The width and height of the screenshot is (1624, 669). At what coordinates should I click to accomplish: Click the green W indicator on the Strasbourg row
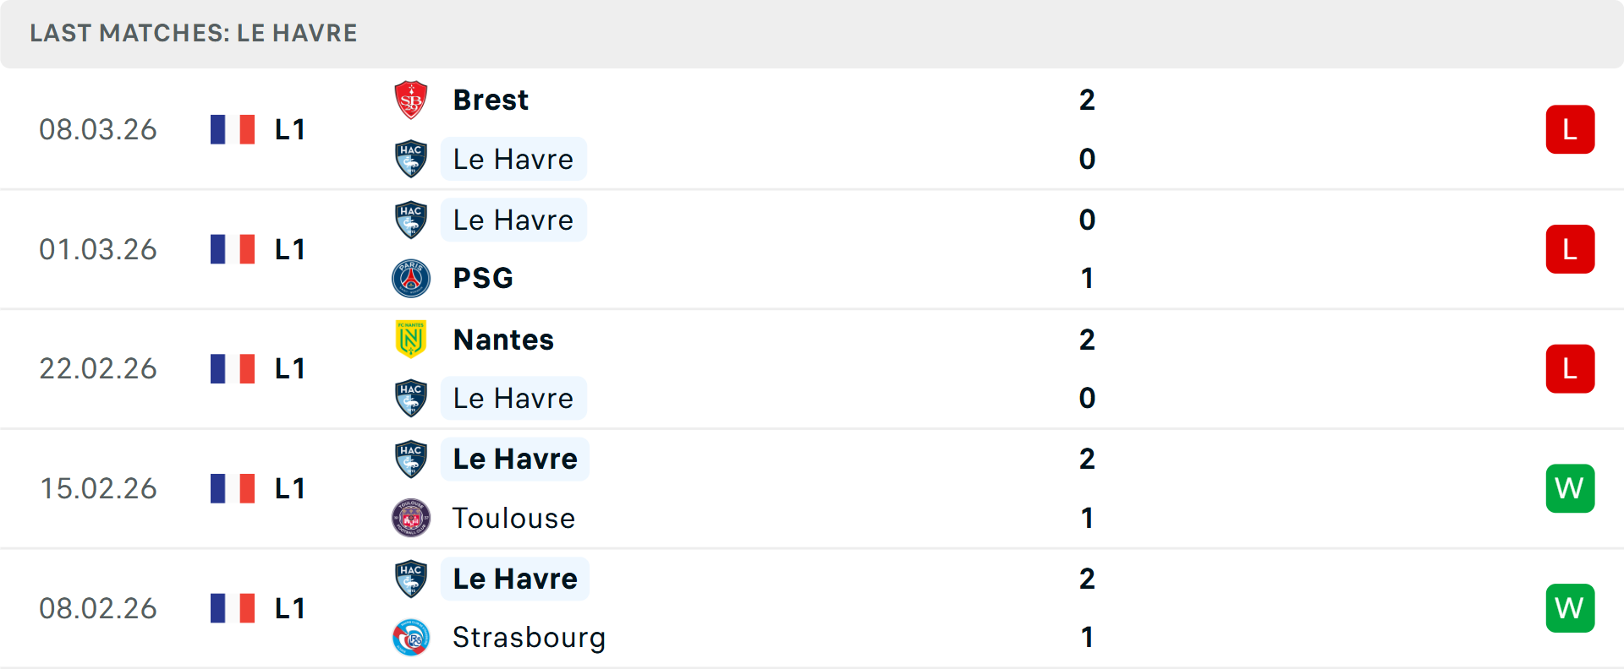point(1570,607)
